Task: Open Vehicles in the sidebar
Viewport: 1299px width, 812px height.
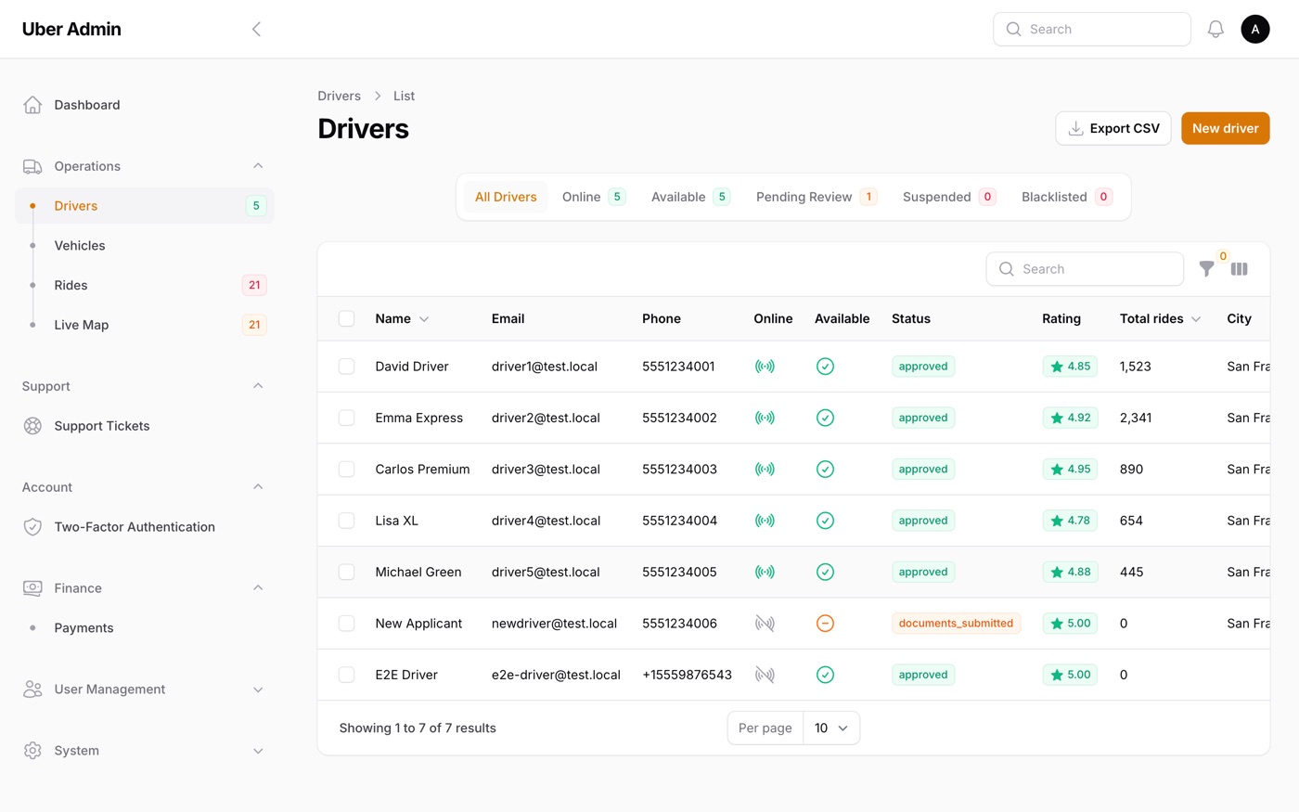Action: 145,246
